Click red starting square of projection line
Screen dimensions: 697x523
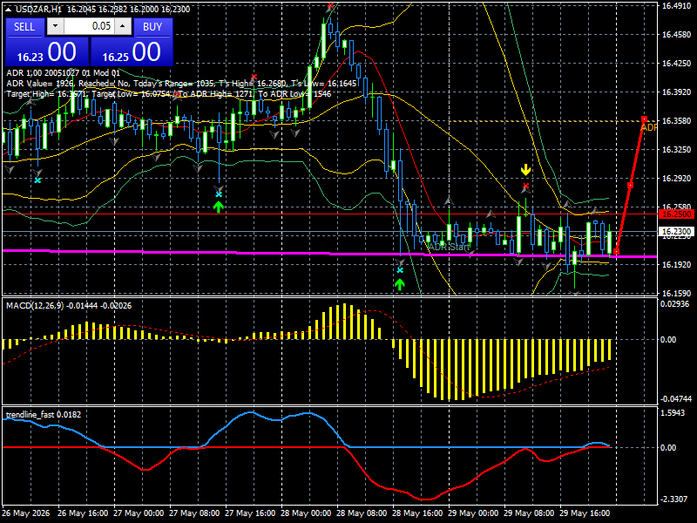click(616, 252)
